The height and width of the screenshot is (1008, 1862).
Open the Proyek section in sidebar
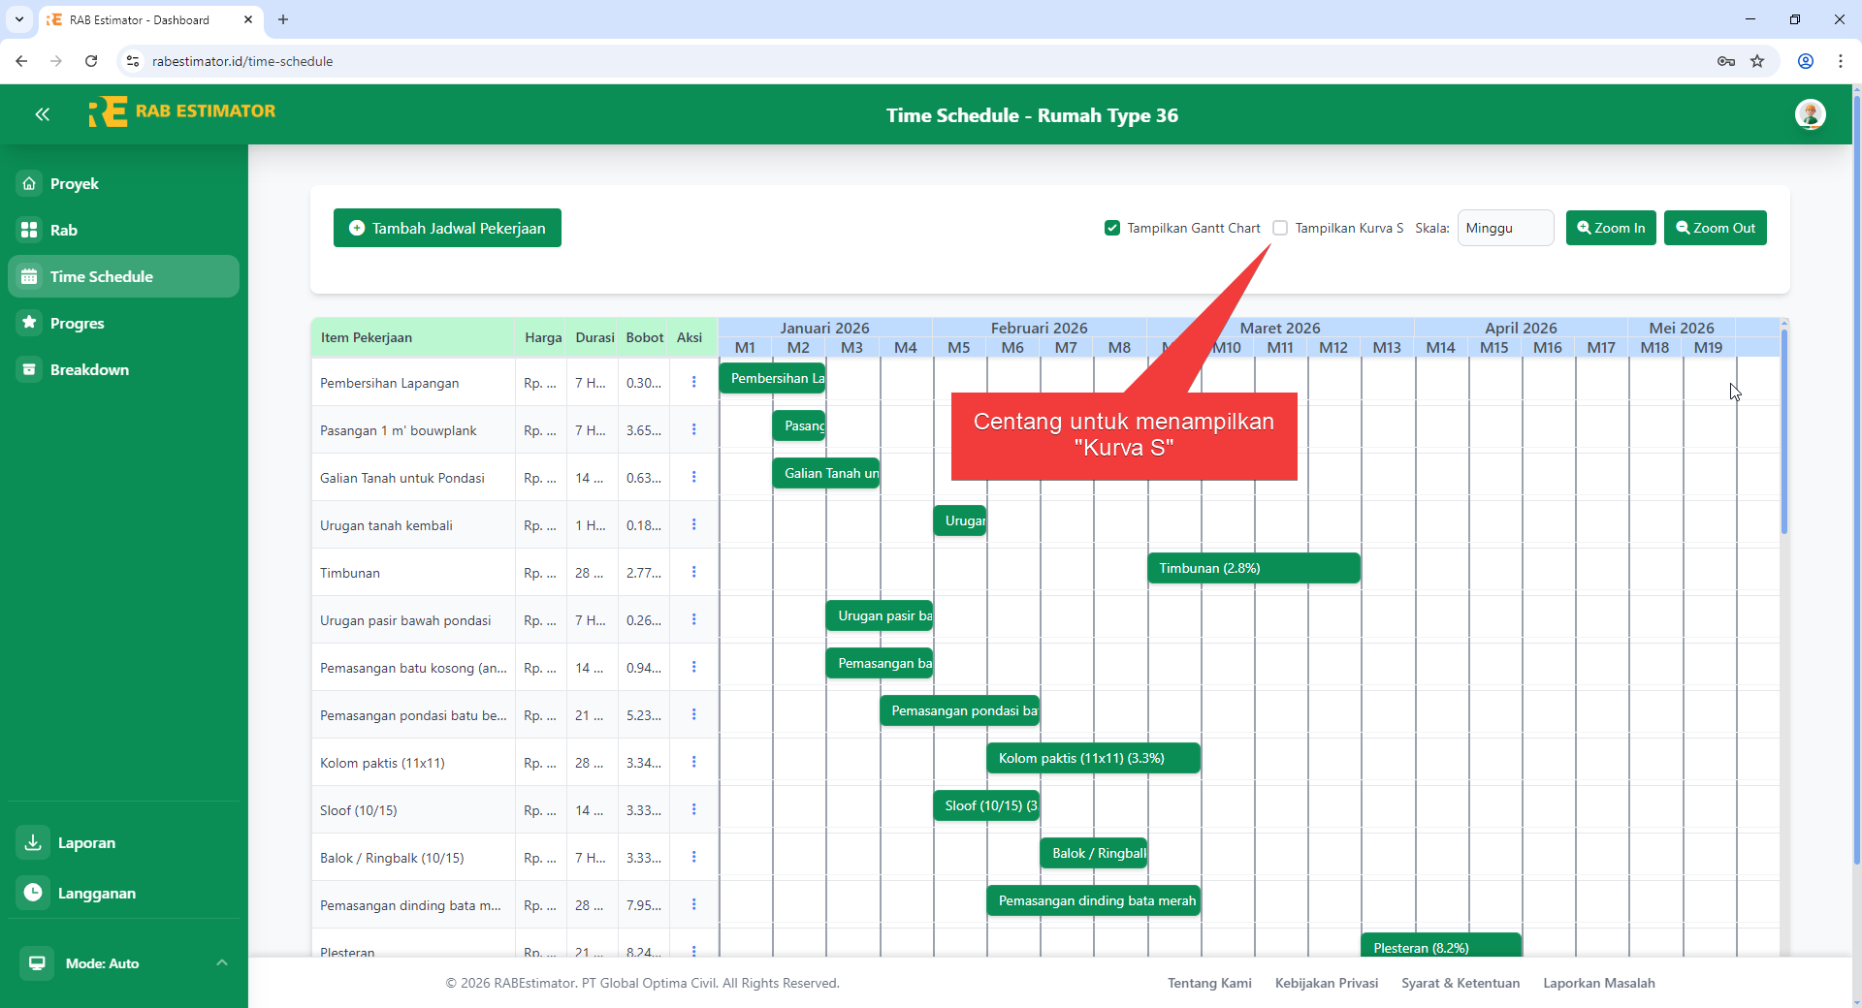point(73,183)
